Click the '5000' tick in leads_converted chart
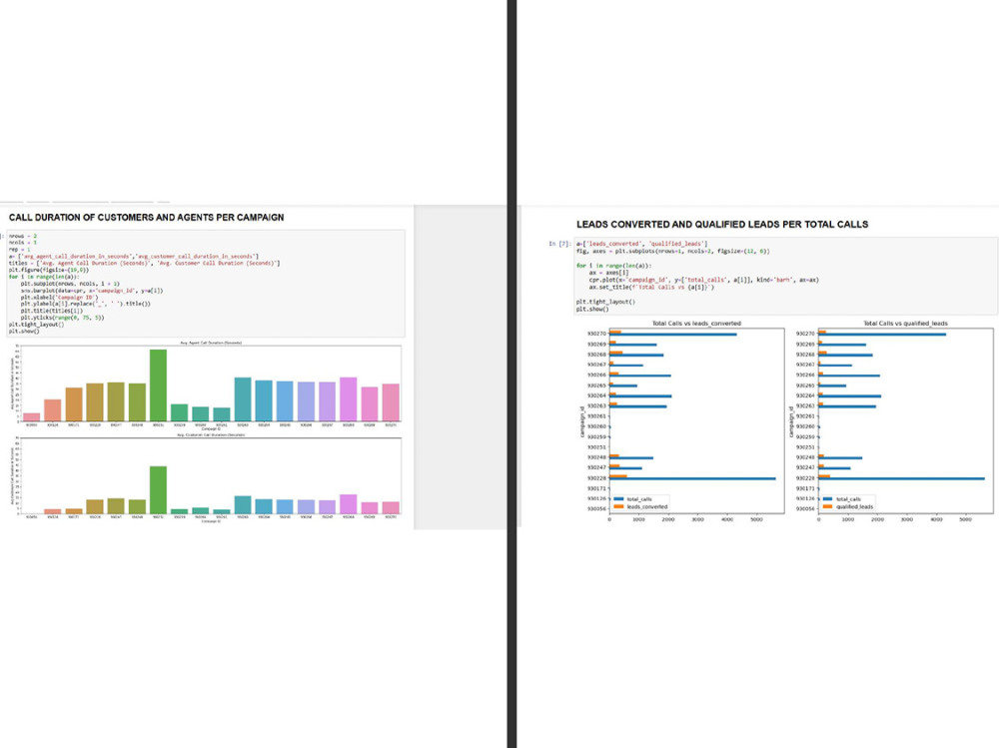Viewport: 999px width, 748px height. pyautogui.click(x=756, y=520)
